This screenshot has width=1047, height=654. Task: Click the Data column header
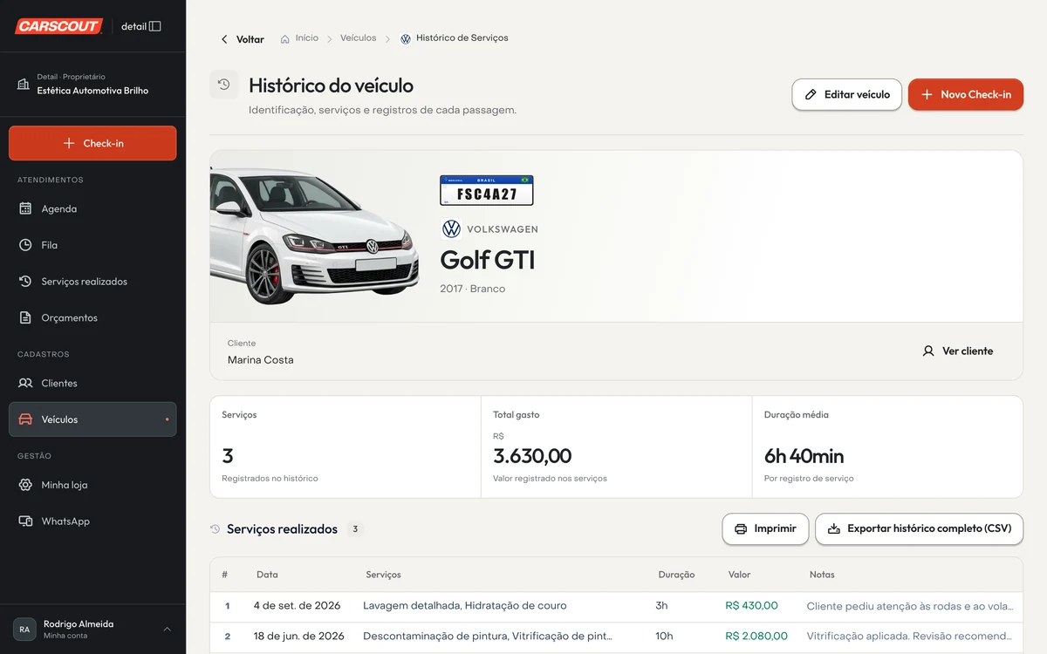pos(267,575)
